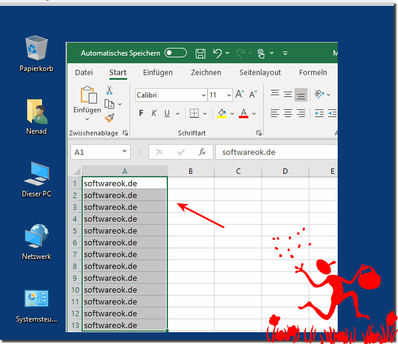The width and height of the screenshot is (398, 344).
Task: Apply the yellow fill color bucket
Action: [222, 113]
